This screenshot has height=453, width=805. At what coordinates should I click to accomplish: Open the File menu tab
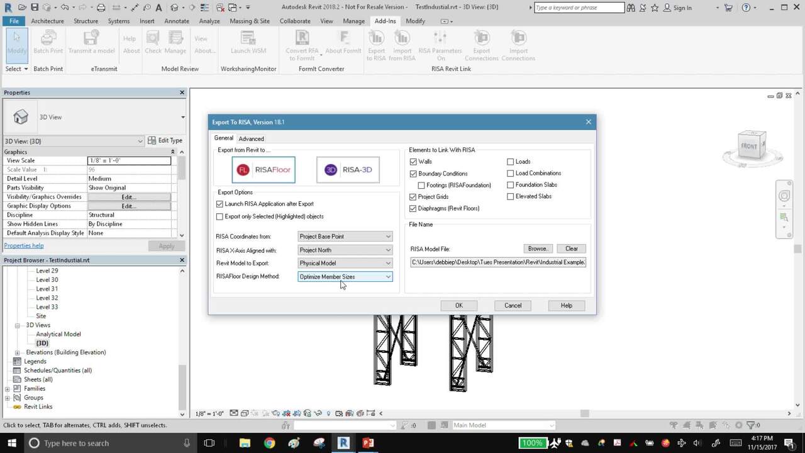[13, 21]
